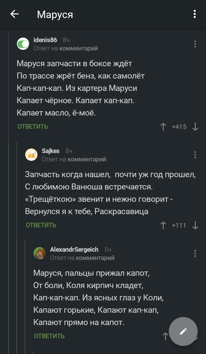Go back using the top-left arrow
Screen dimensions: 206x354
(14, 14)
